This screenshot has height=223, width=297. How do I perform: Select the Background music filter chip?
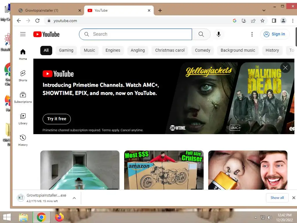[x=238, y=51]
